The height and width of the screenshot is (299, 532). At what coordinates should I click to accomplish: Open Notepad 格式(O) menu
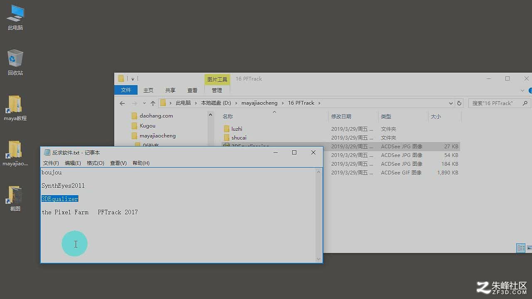coord(96,163)
